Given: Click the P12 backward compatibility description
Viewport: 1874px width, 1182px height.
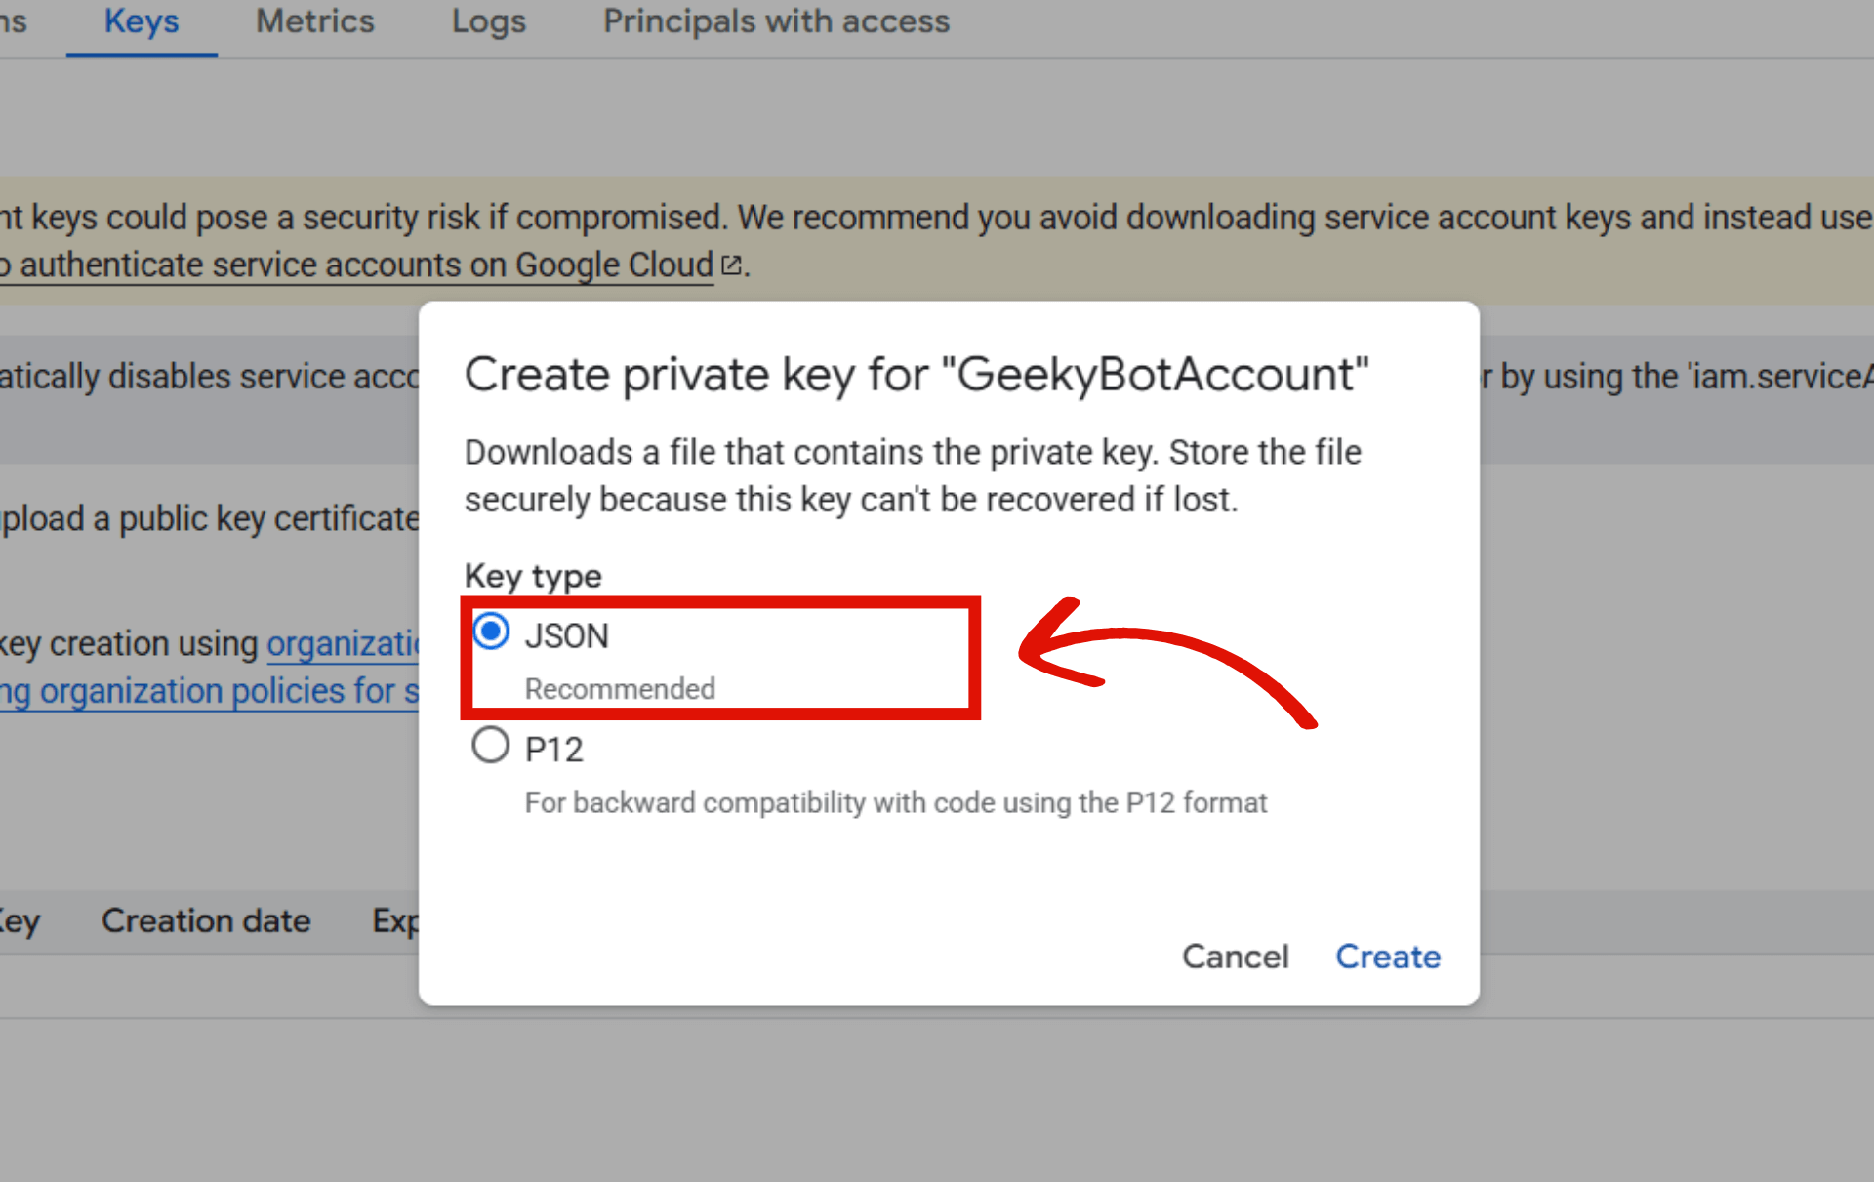Looking at the screenshot, I should point(896,802).
